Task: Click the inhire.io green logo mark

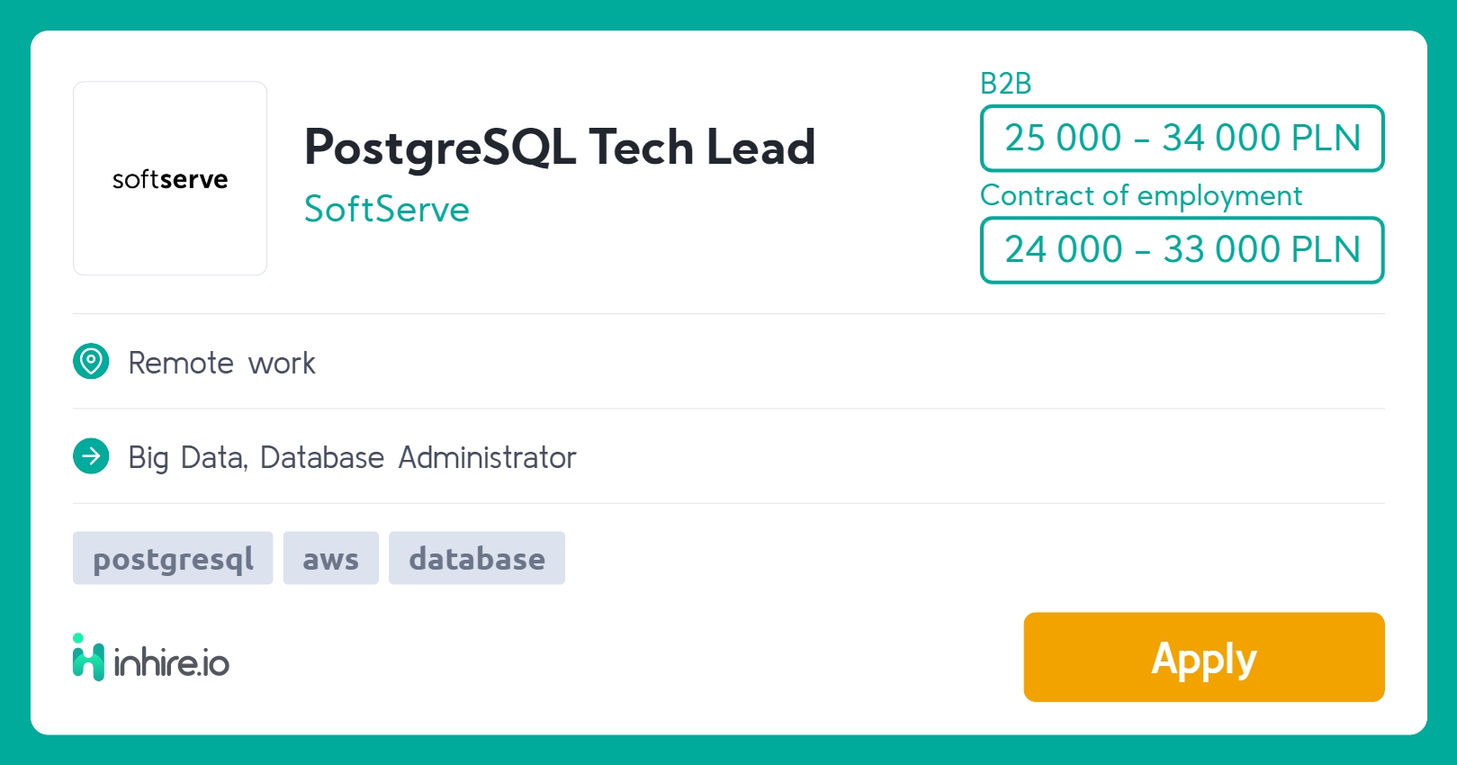Action: click(88, 658)
